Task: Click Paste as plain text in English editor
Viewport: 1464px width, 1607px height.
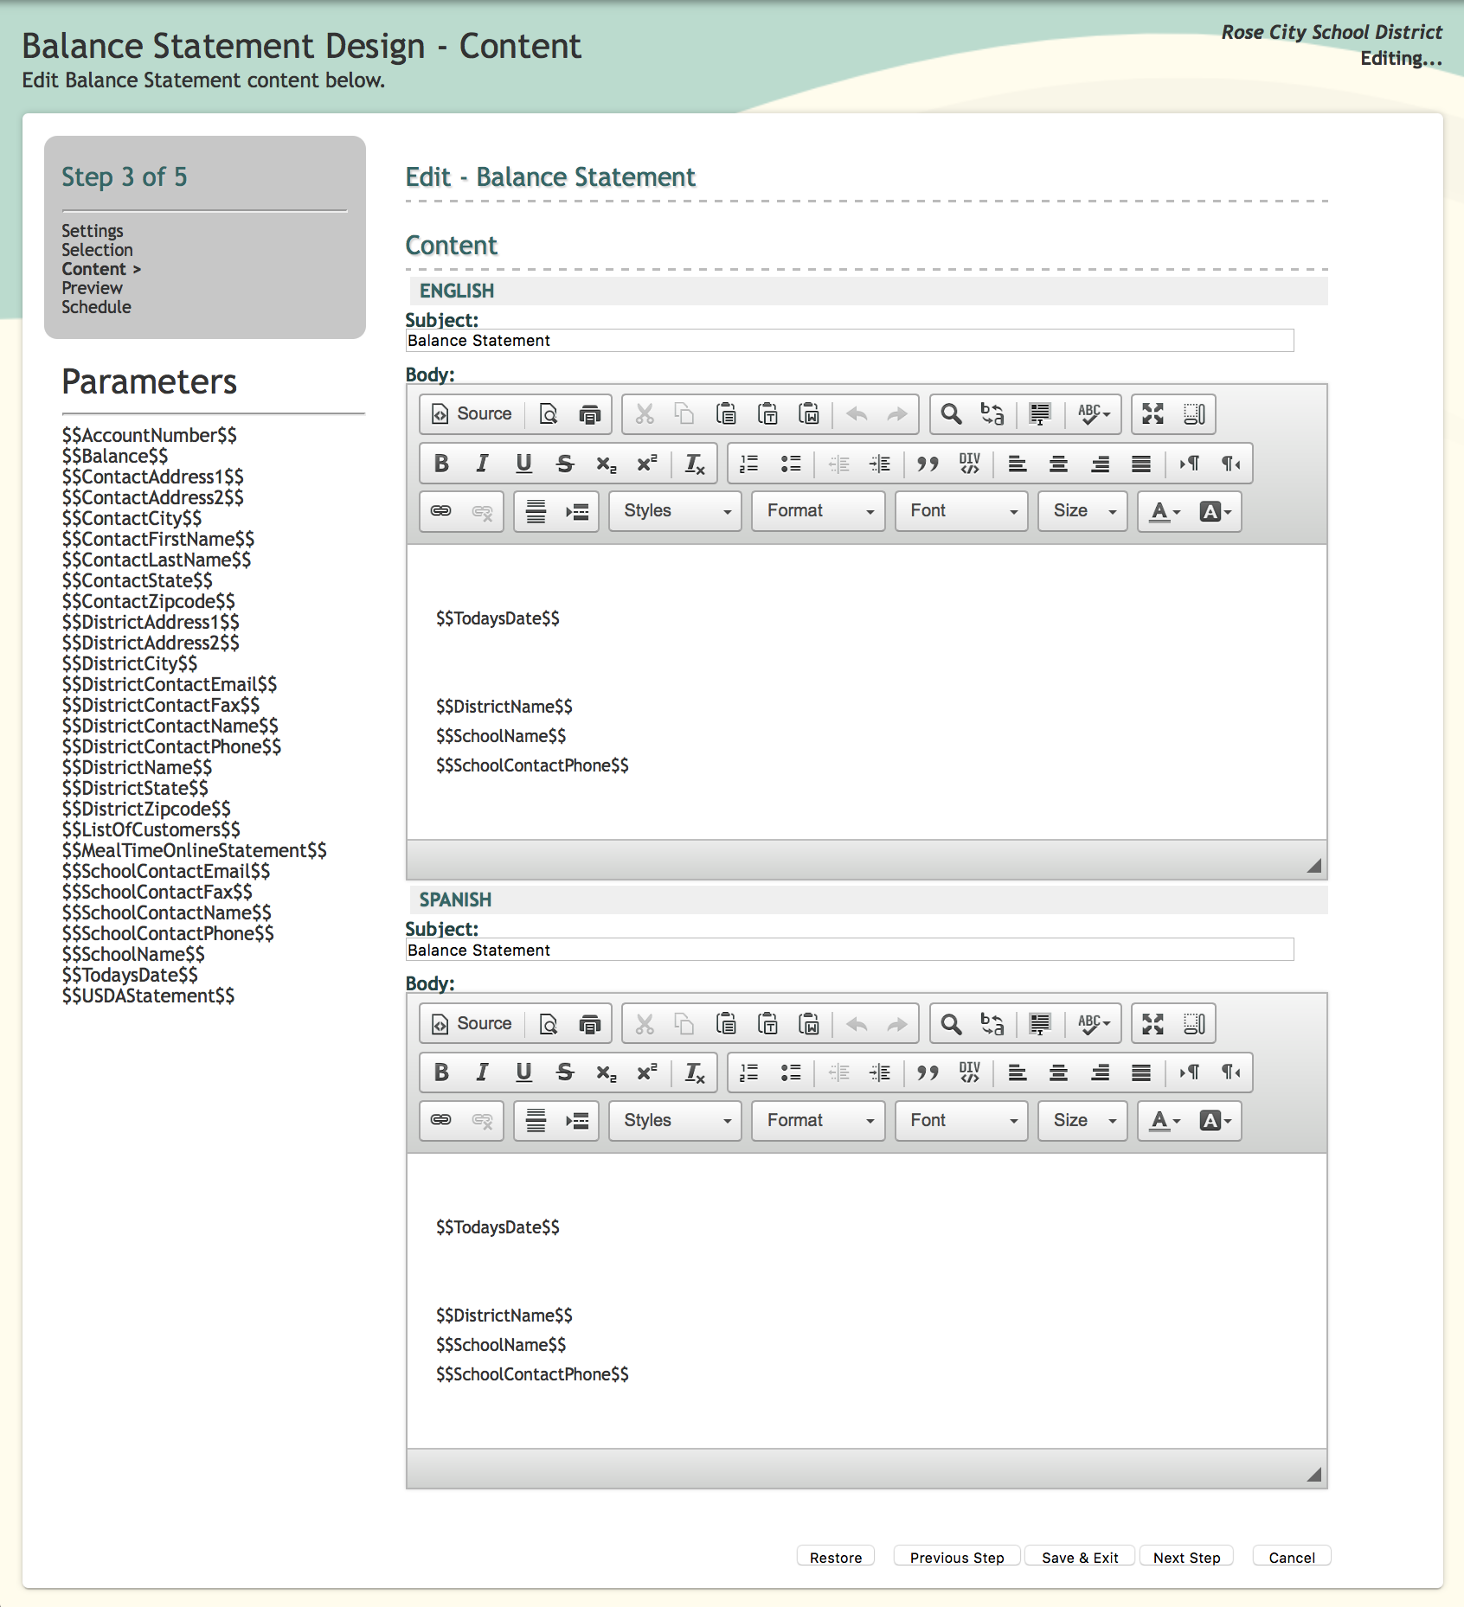Action: [767, 414]
